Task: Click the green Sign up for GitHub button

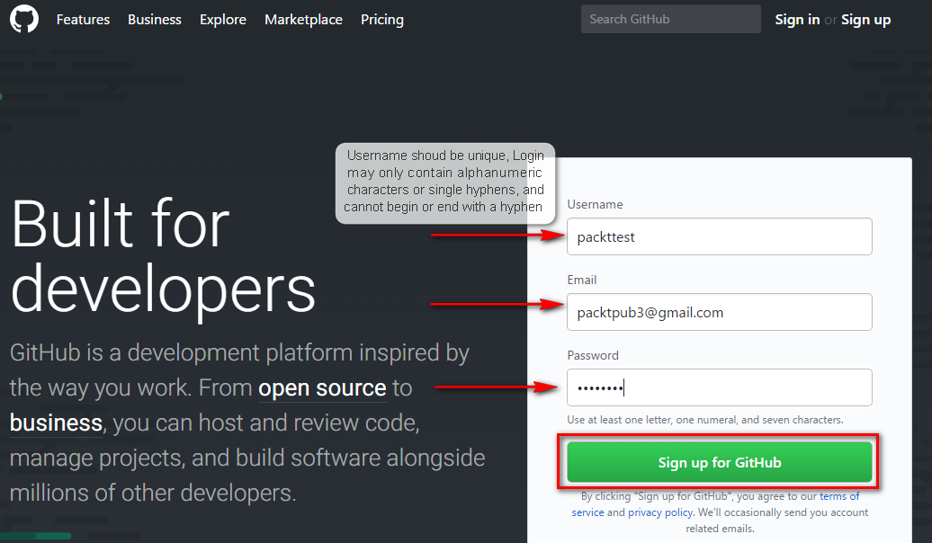Action: [719, 462]
